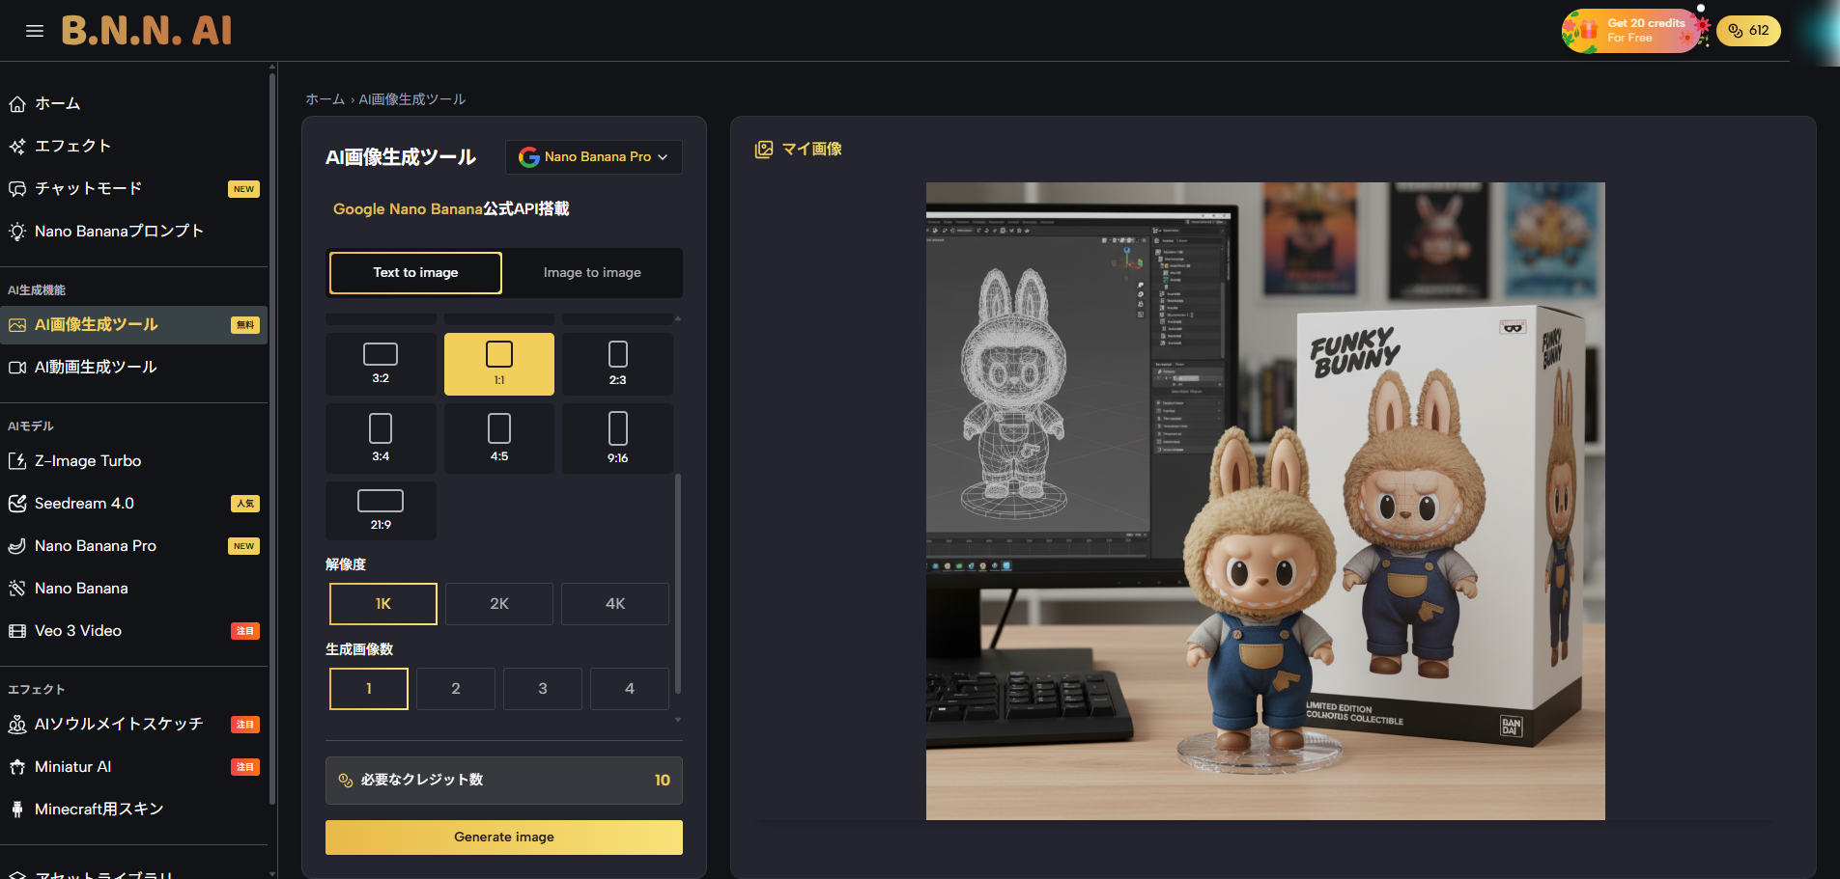
Task: Open the Nano Banana prompt lightbulb icon
Action: click(17, 232)
